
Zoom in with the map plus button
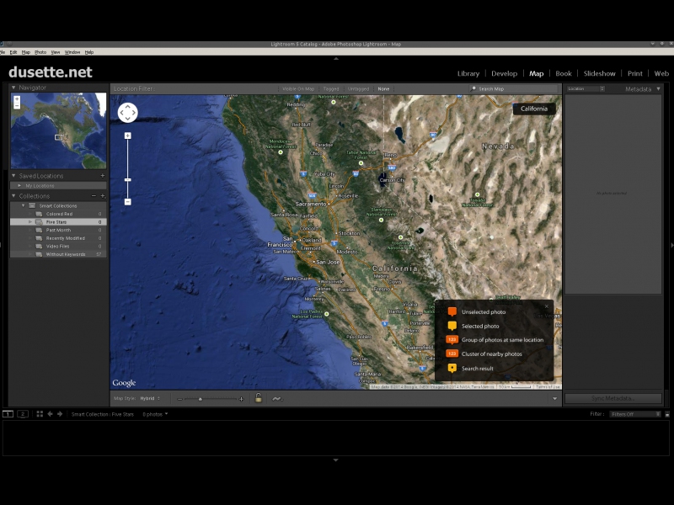[x=128, y=136]
